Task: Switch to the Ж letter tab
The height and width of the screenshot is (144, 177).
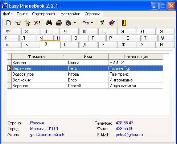Action: point(127,45)
